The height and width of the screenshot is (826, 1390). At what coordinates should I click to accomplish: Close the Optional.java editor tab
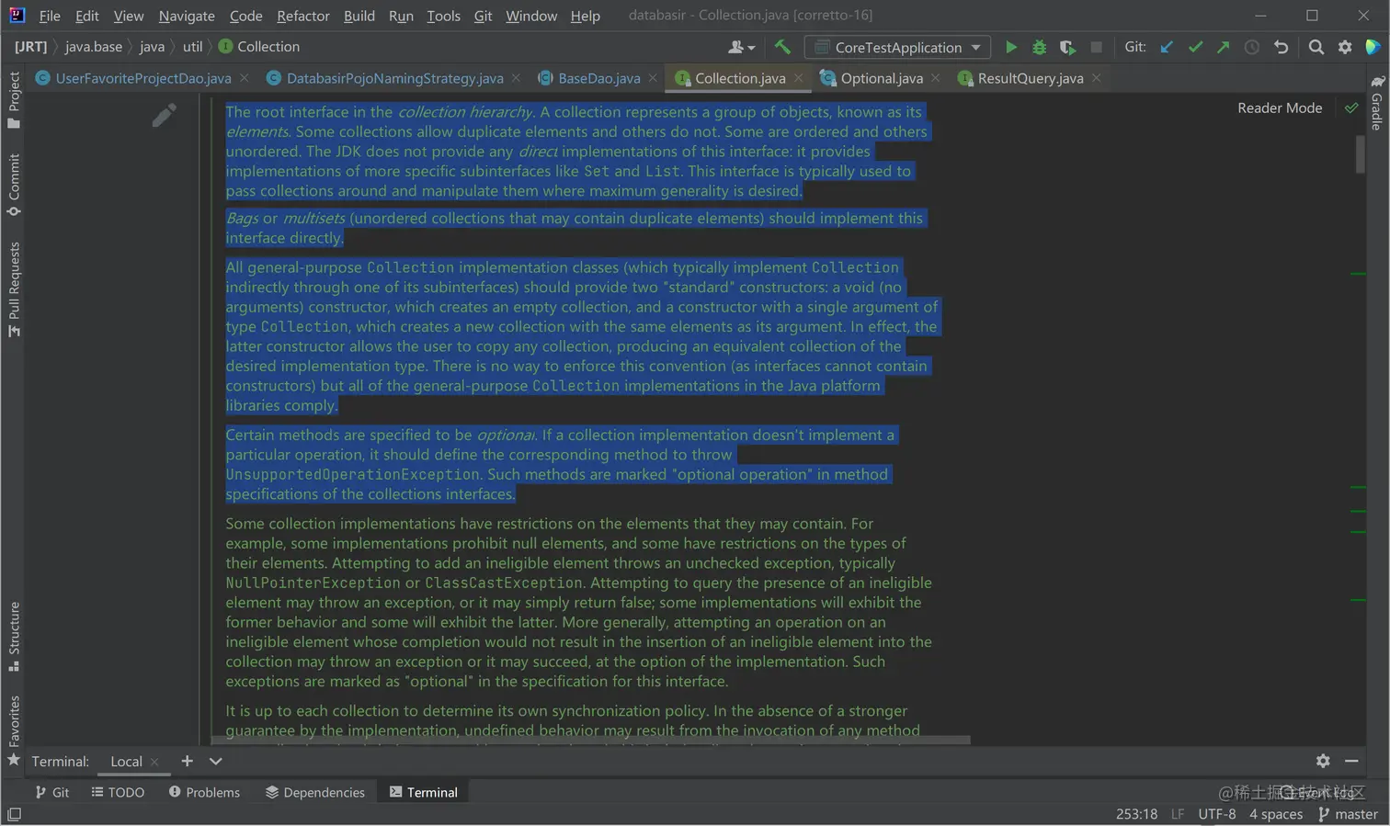936,78
